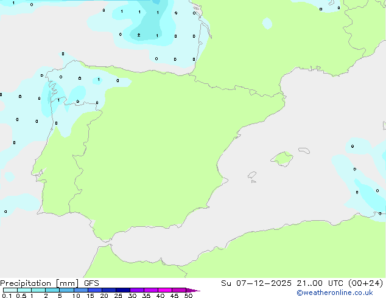Click the date "07-12-2025" text

(264, 283)
